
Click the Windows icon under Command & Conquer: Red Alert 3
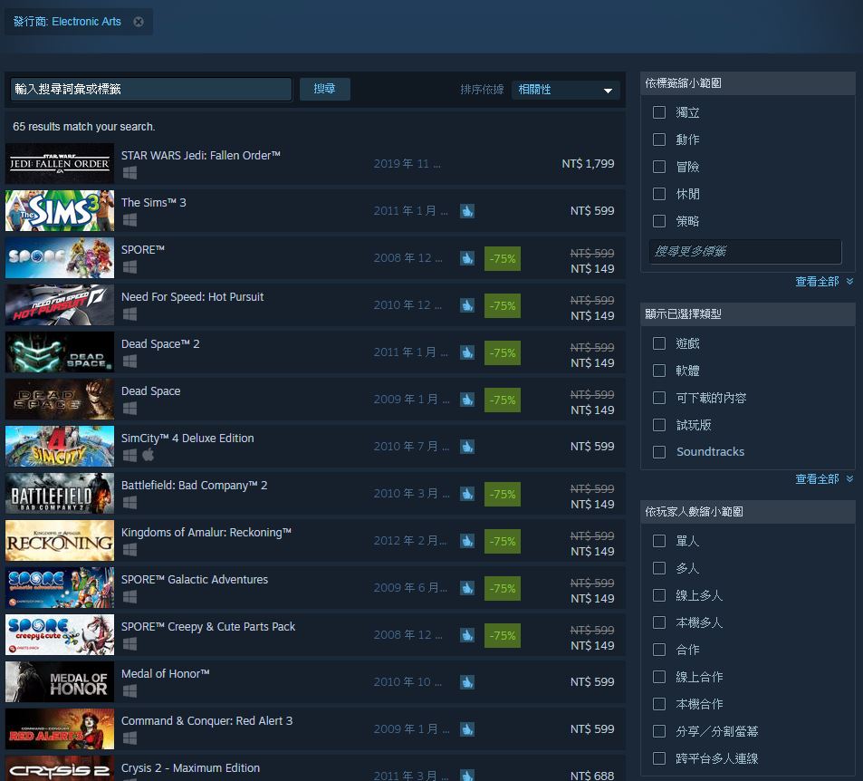129,738
